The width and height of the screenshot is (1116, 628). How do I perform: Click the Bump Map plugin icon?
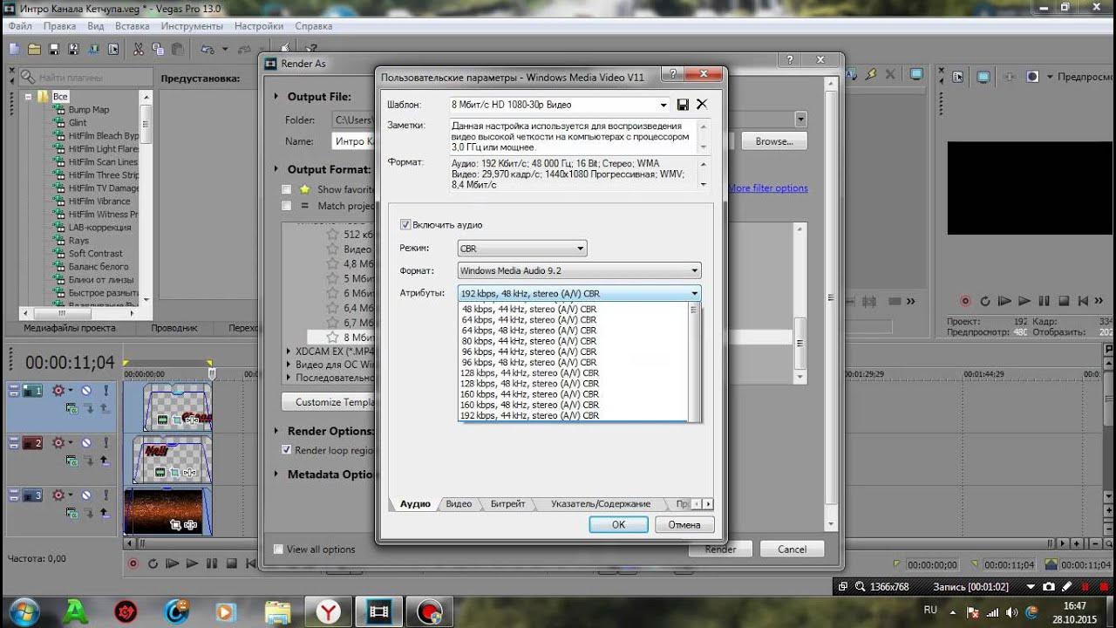[59, 110]
